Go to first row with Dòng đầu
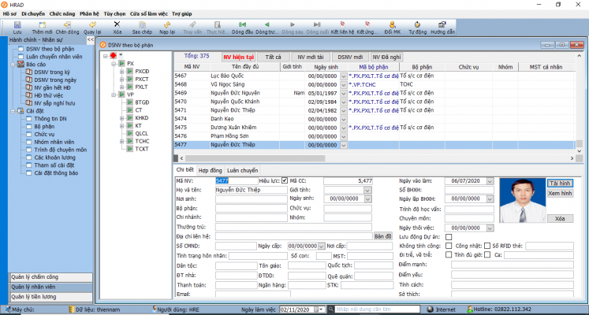 (242, 24)
